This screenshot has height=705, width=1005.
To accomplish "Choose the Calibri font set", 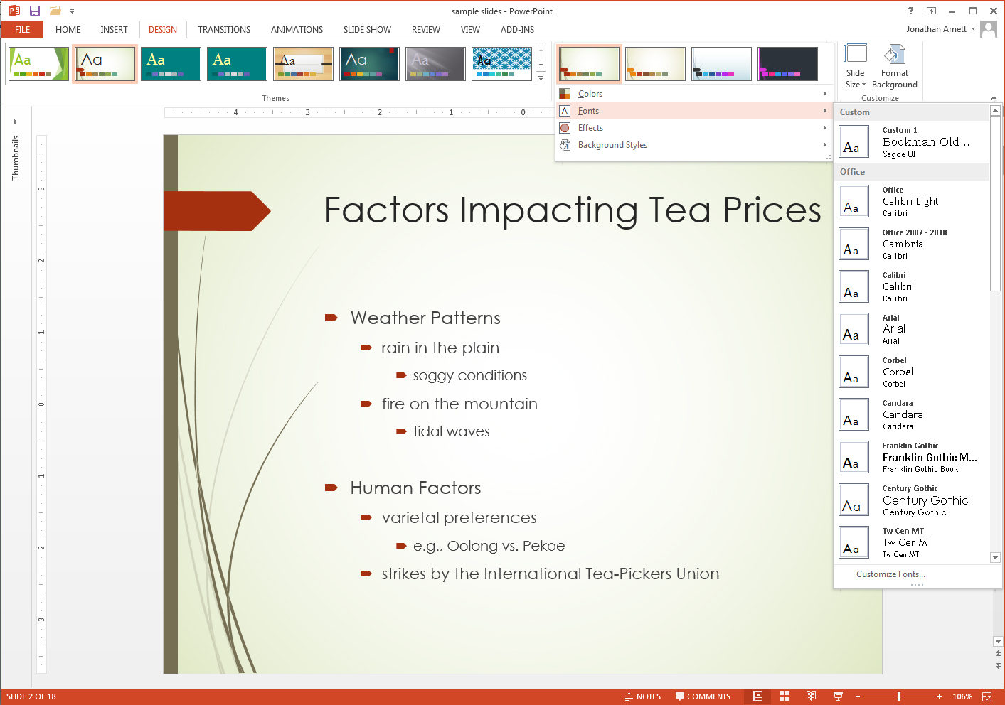I will (912, 286).
